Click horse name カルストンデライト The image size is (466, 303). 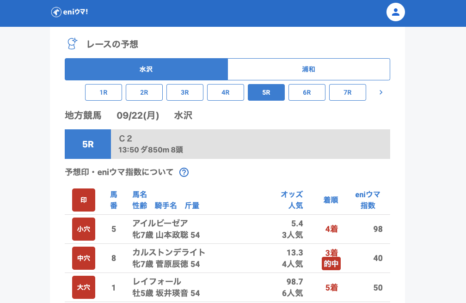coord(169,252)
